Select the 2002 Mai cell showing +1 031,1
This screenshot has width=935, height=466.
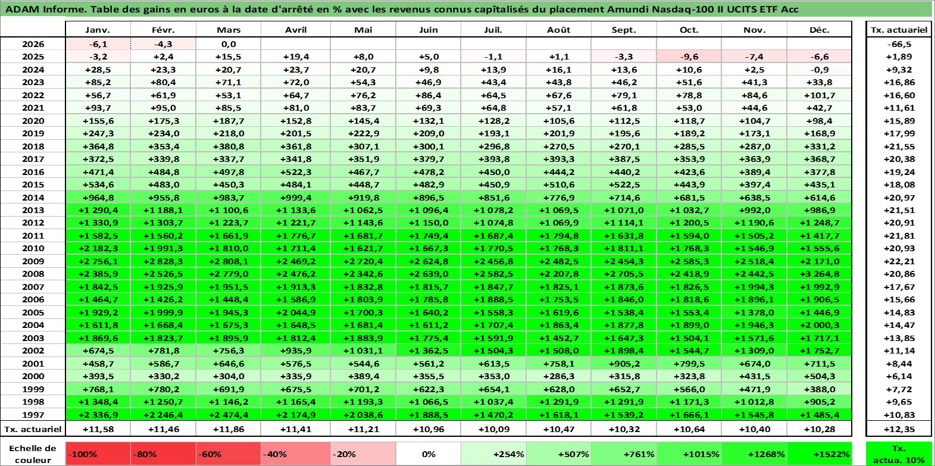coord(363,351)
